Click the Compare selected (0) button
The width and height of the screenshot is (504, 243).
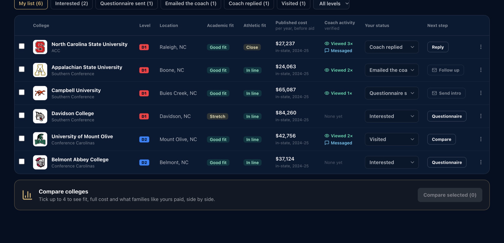click(450, 195)
